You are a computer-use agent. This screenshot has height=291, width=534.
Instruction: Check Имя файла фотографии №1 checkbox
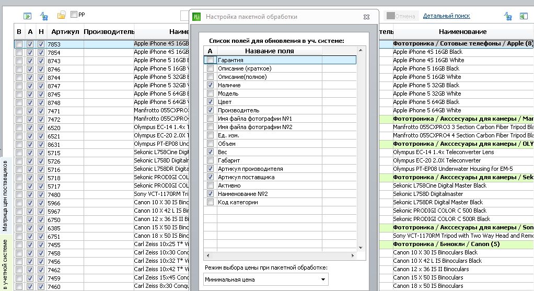pos(211,119)
